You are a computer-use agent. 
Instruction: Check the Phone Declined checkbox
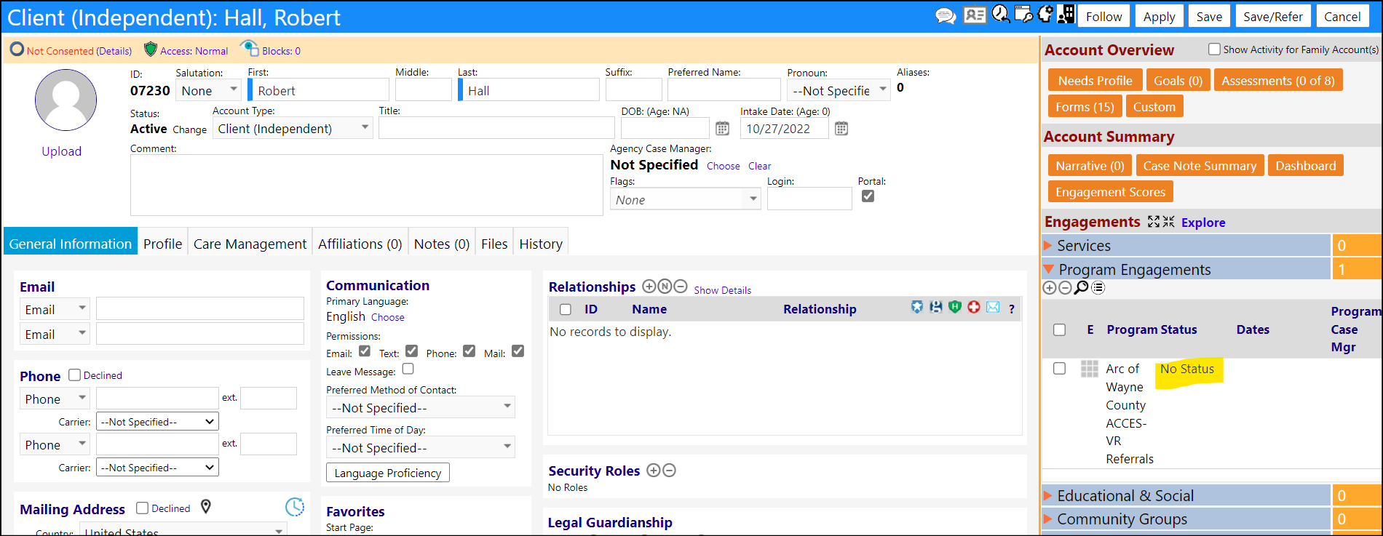coord(74,375)
